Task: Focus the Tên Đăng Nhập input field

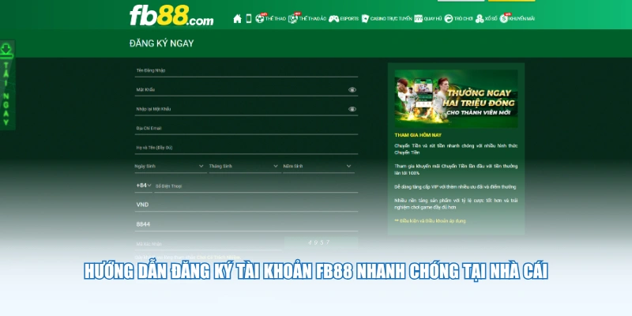Action: tap(246, 70)
